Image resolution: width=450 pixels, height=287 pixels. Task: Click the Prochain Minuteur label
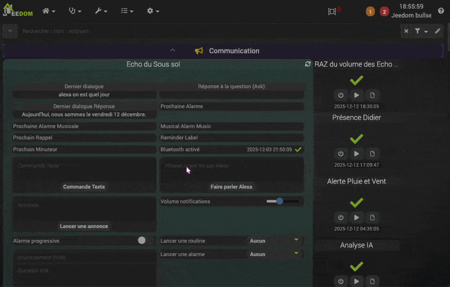pos(35,149)
